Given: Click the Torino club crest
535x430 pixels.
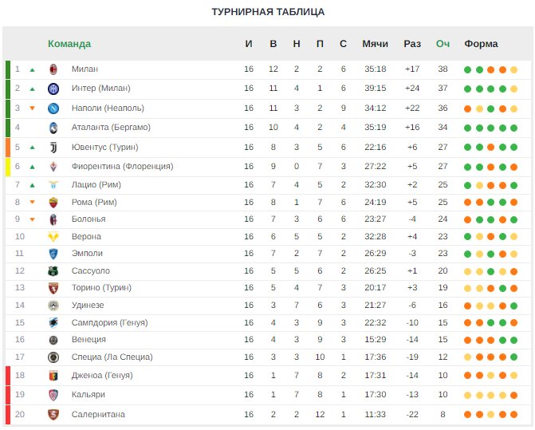Looking at the screenshot, I should tap(53, 288).
